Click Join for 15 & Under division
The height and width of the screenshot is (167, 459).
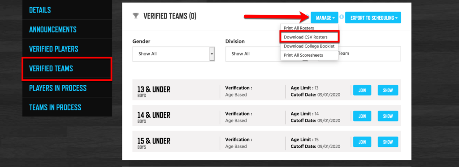[x=362, y=142]
